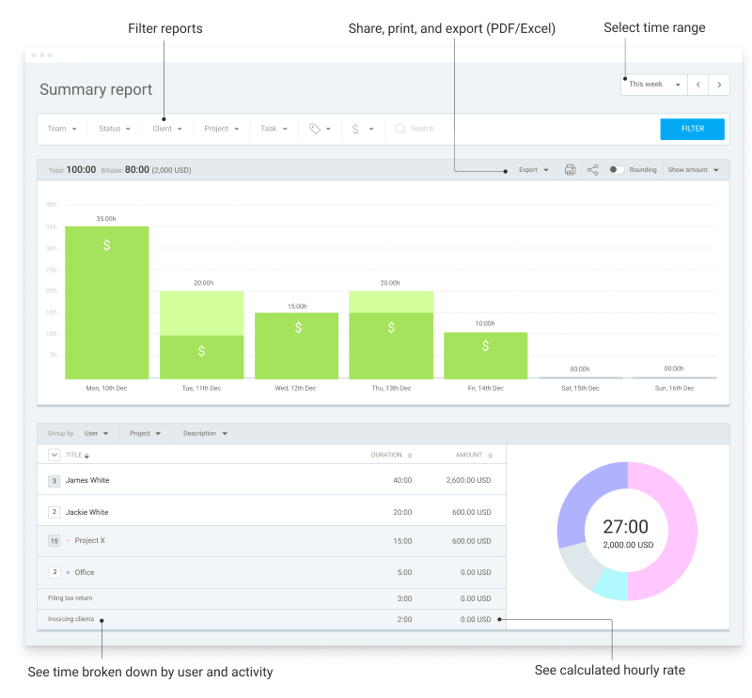Click the share report icon
752x698 pixels.
coord(593,170)
